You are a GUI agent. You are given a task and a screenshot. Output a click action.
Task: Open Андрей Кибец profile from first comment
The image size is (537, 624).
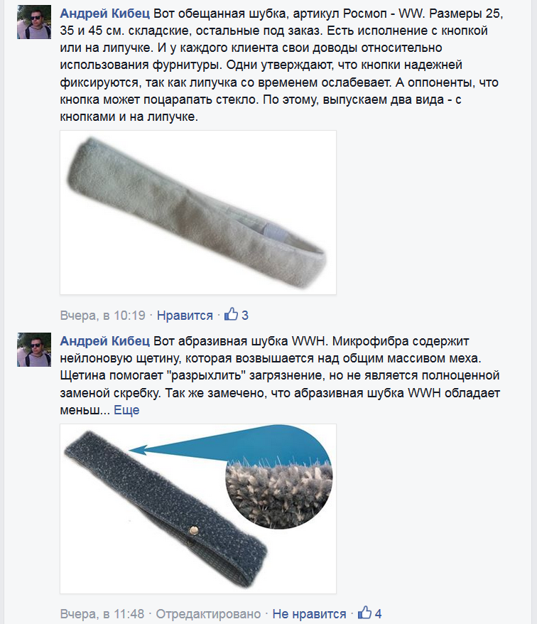click(x=104, y=14)
